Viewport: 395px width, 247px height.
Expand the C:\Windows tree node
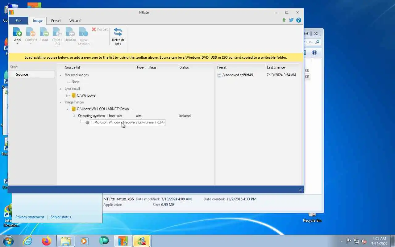point(67,95)
